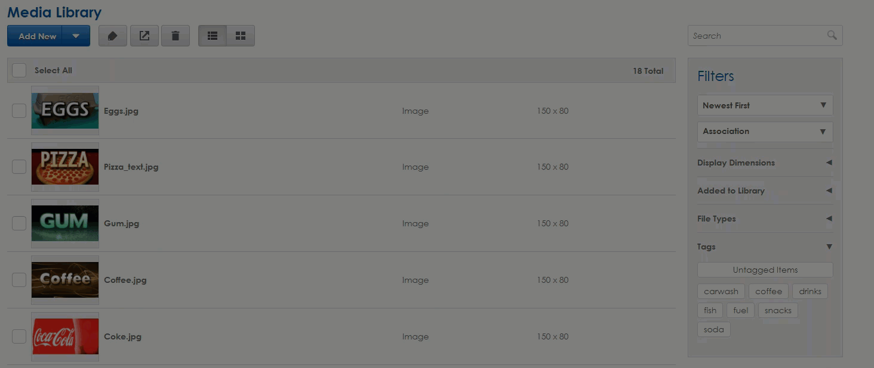Screen dimensions: 874x368
Task: Click the search magnifier icon
Action: click(x=832, y=35)
